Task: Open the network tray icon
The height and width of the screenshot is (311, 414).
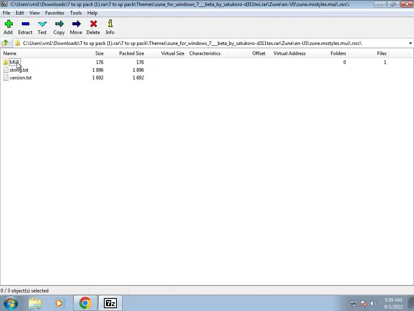Action: click(x=353, y=303)
